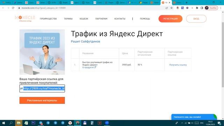Click Получить ссылку link
Image resolution: width=224 pixels, height=126 pixels.
point(178,65)
